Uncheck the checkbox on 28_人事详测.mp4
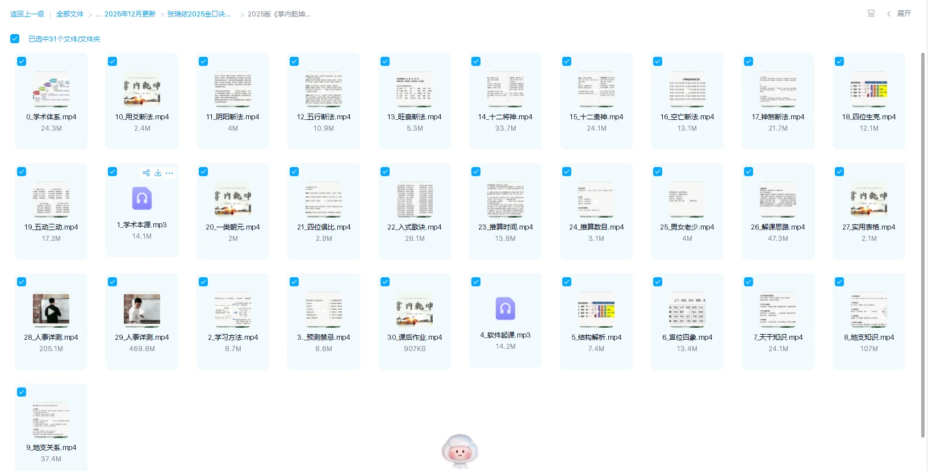 pos(22,282)
